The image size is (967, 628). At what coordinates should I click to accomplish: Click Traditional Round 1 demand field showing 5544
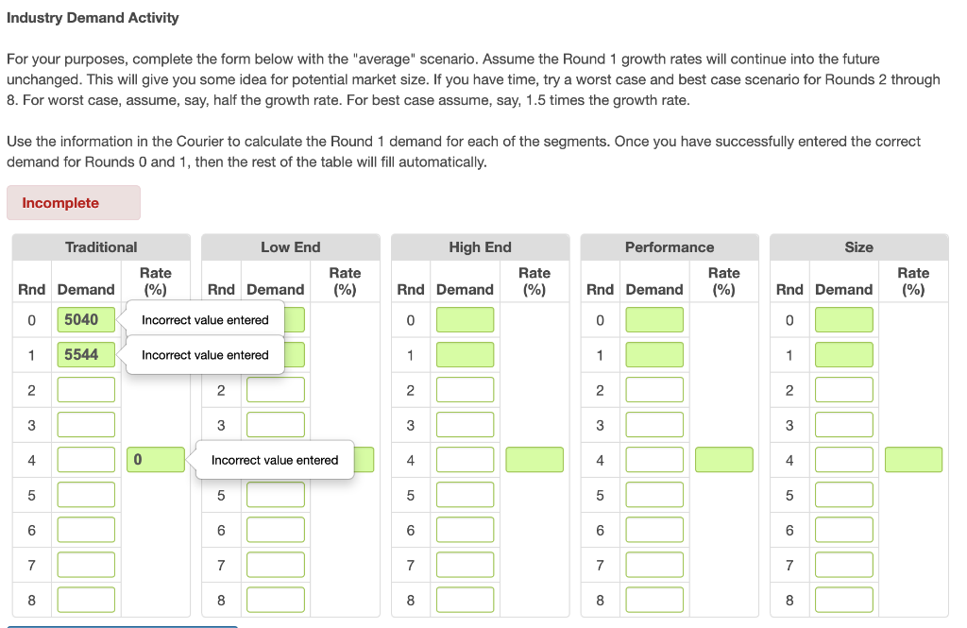[86, 355]
